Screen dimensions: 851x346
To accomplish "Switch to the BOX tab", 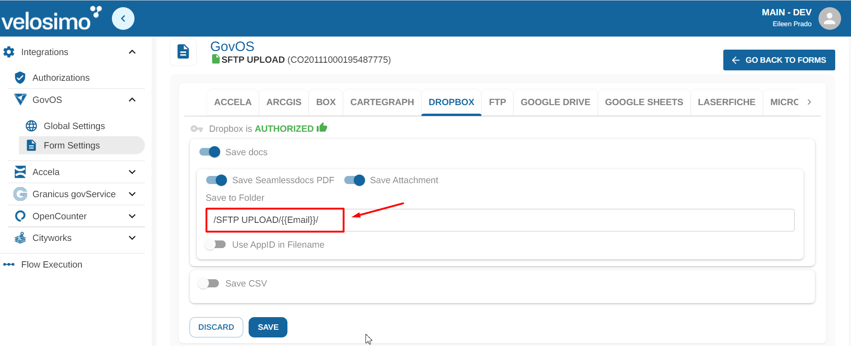I will click(x=326, y=102).
